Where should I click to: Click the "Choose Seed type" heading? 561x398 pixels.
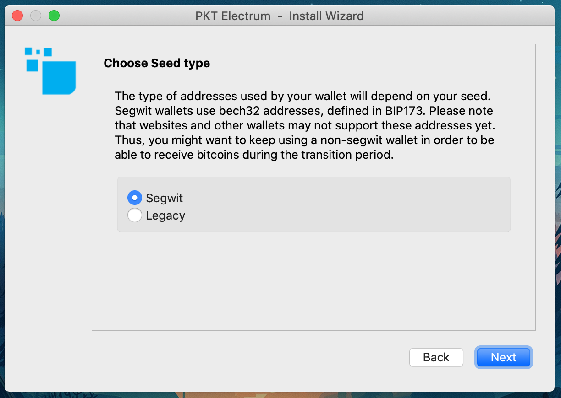[x=157, y=63]
